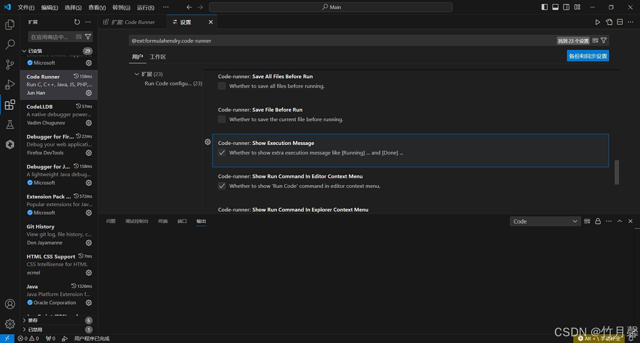Uncheck Show Execution Message
The image size is (640, 343).
(x=222, y=153)
